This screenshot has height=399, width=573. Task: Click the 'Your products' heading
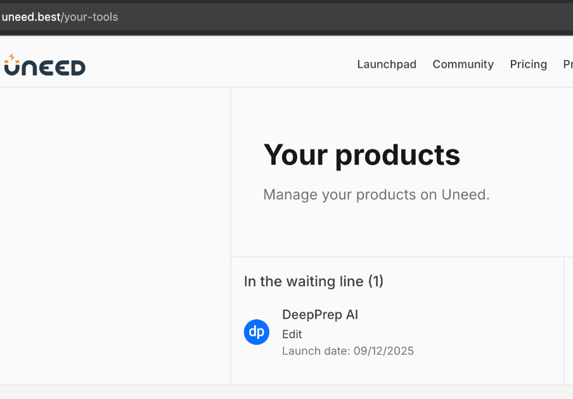(x=361, y=155)
